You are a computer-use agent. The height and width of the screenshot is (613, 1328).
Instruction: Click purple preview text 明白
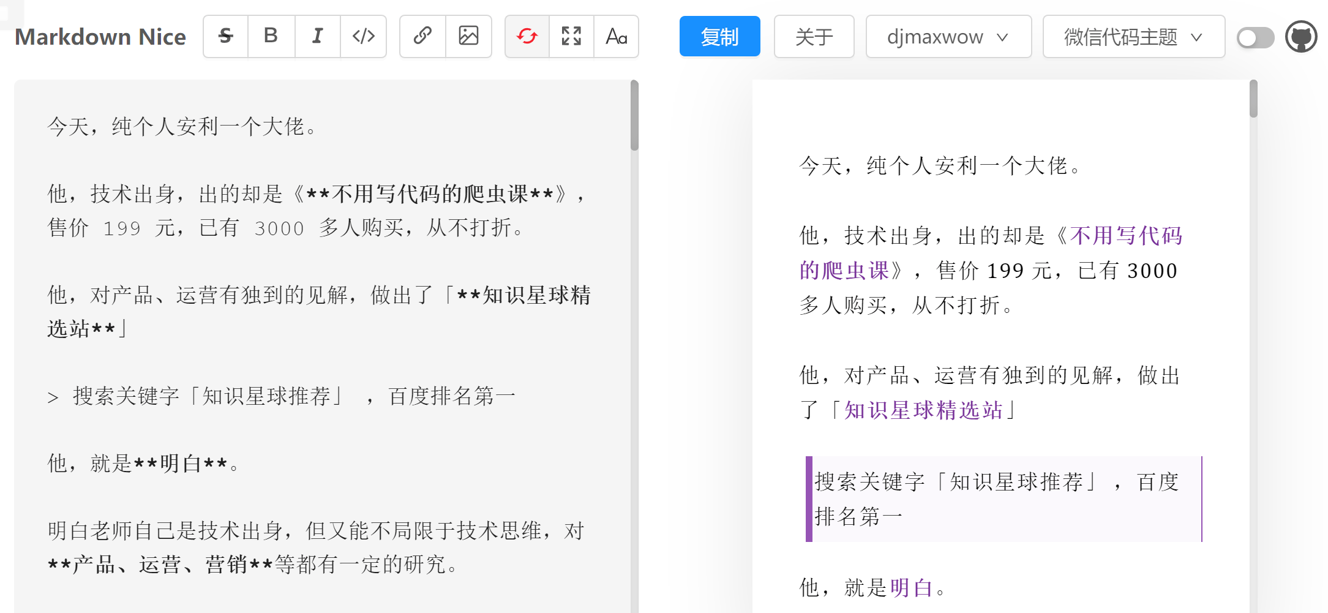tap(911, 587)
